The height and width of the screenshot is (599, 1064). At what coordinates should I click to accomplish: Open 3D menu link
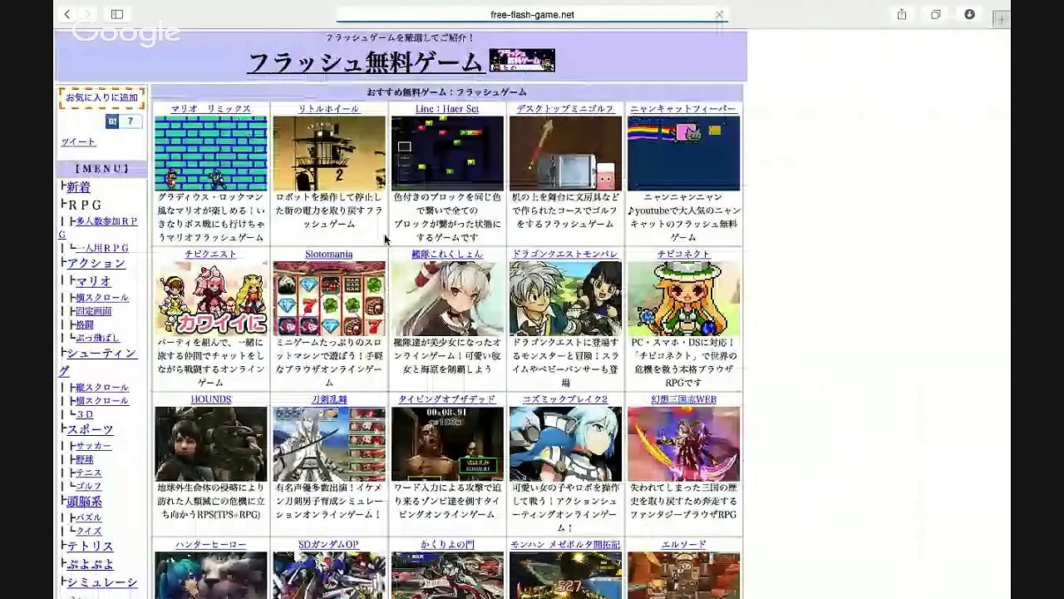tap(85, 414)
